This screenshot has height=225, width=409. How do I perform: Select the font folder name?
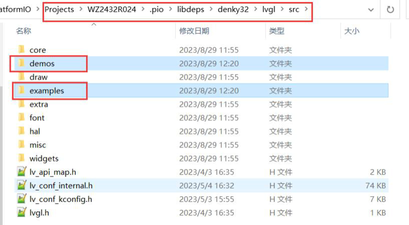tap(37, 118)
